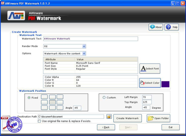Close the AWinware PDF Watermark window
Screen dimensions: 186x136
point(183,3)
